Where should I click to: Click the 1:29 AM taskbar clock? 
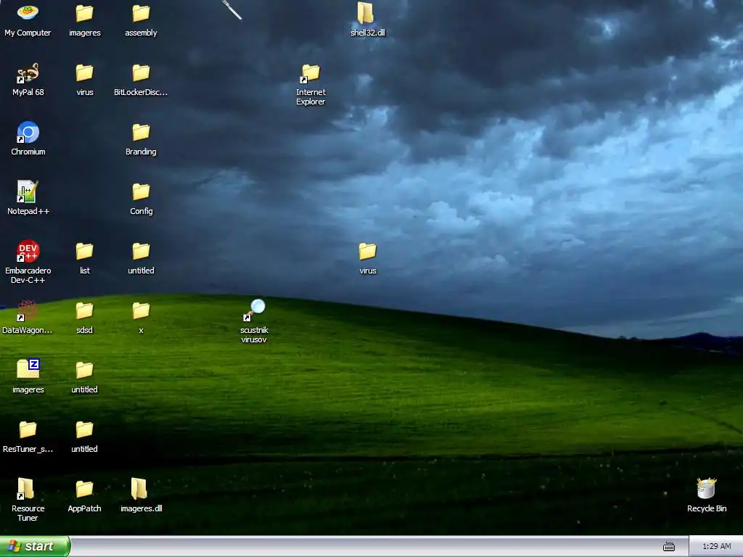[x=716, y=547]
